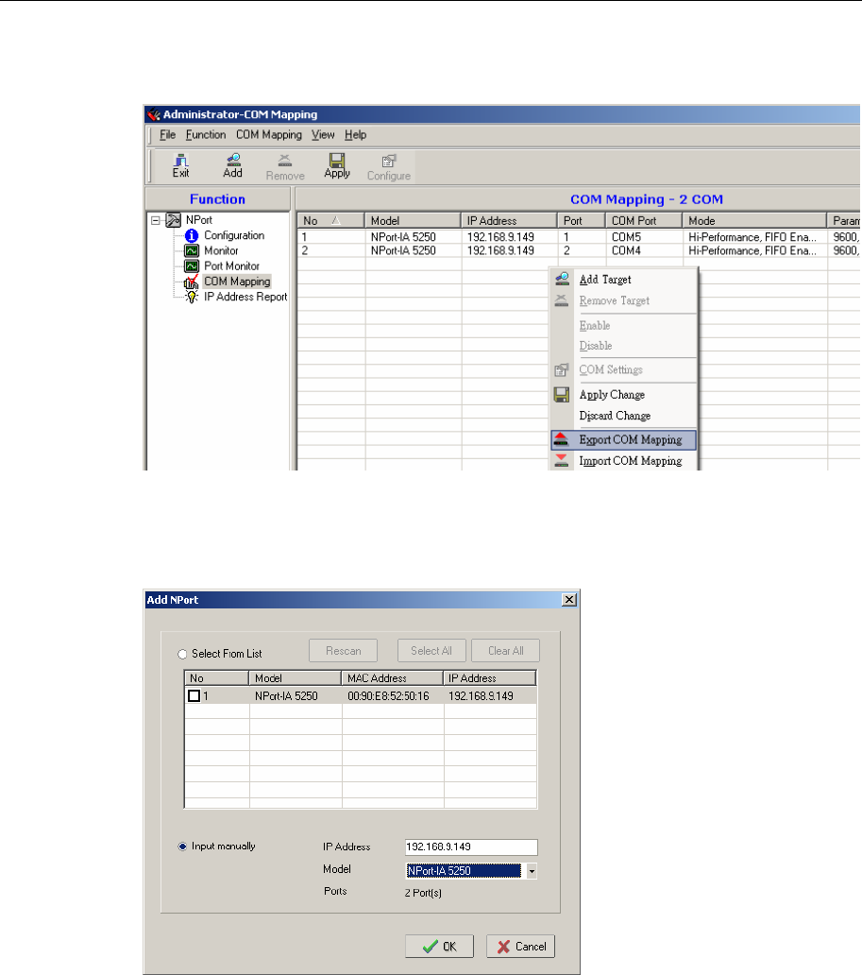Click the Administrator title bar app icon
The image size is (862, 975).
(x=154, y=114)
